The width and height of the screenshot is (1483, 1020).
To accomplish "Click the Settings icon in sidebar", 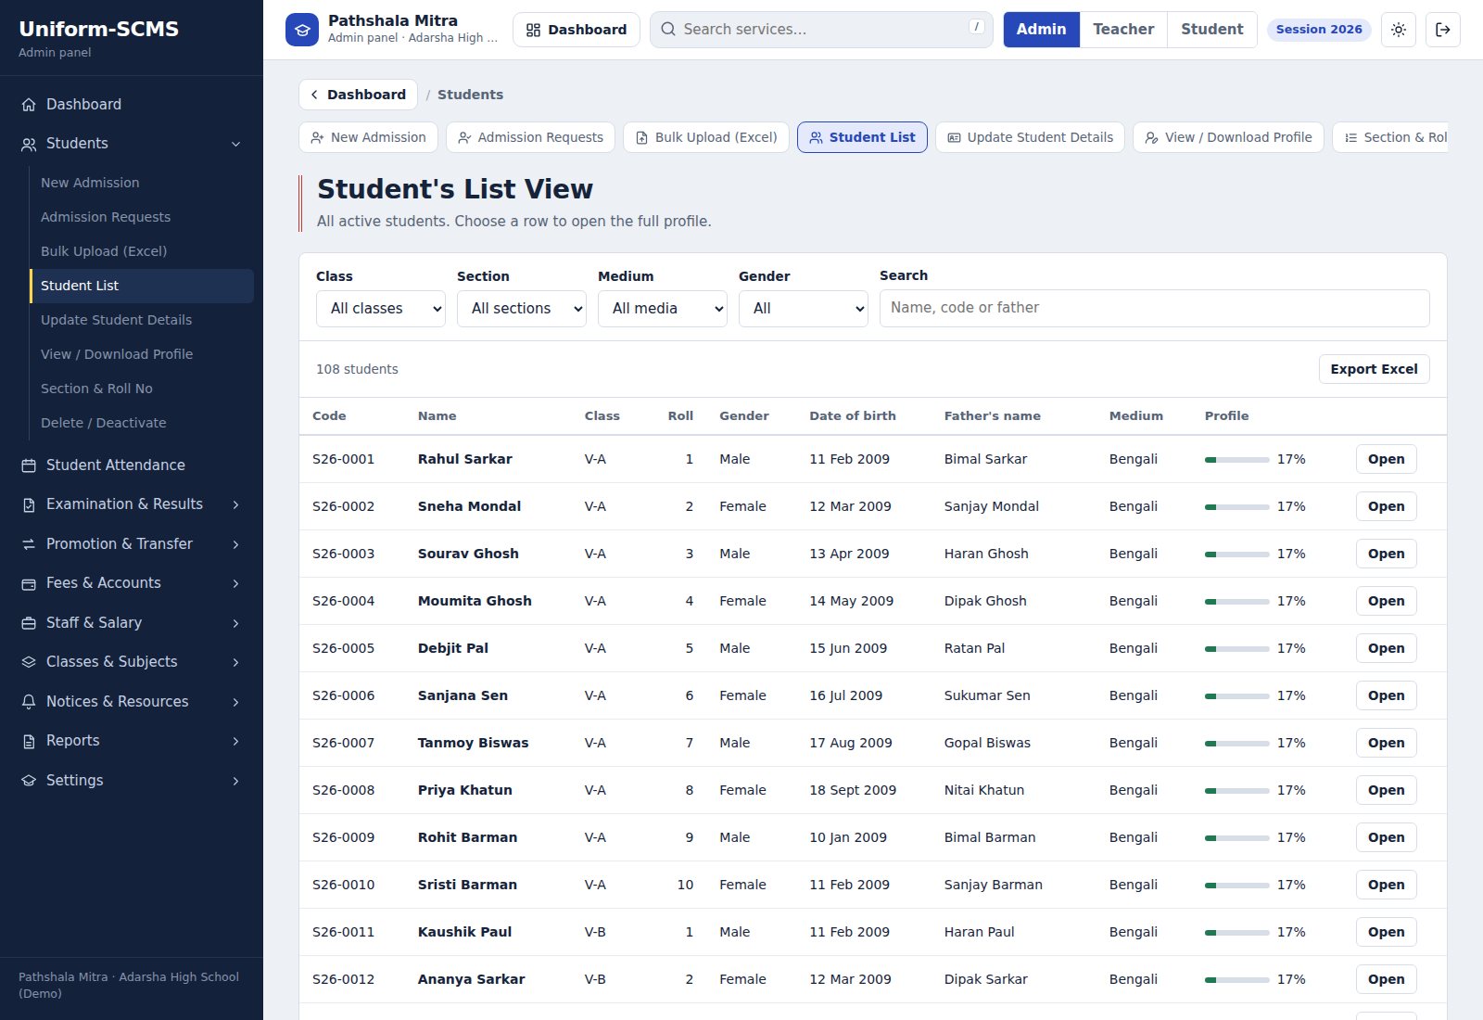I will [x=29, y=781].
